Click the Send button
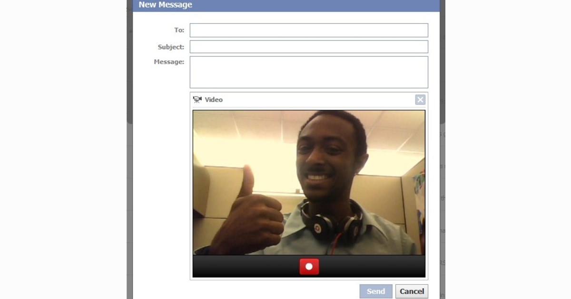571x299 pixels. pyautogui.click(x=375, y=291)
